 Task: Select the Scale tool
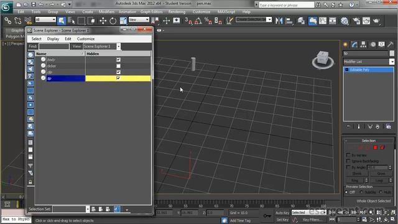click(x=123, y=21)
